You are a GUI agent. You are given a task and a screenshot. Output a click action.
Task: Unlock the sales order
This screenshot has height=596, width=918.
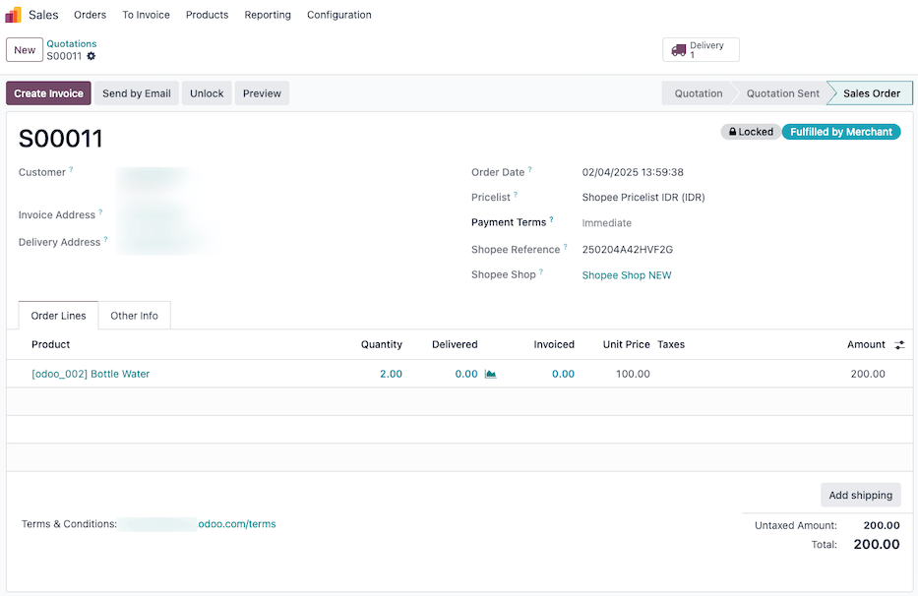[206, 92]
